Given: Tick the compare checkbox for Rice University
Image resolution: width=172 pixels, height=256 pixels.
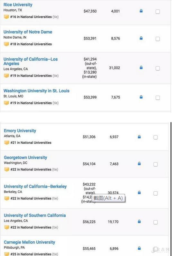Looking at the screenshot, I should pyautogui.click(x=158, y=12).
